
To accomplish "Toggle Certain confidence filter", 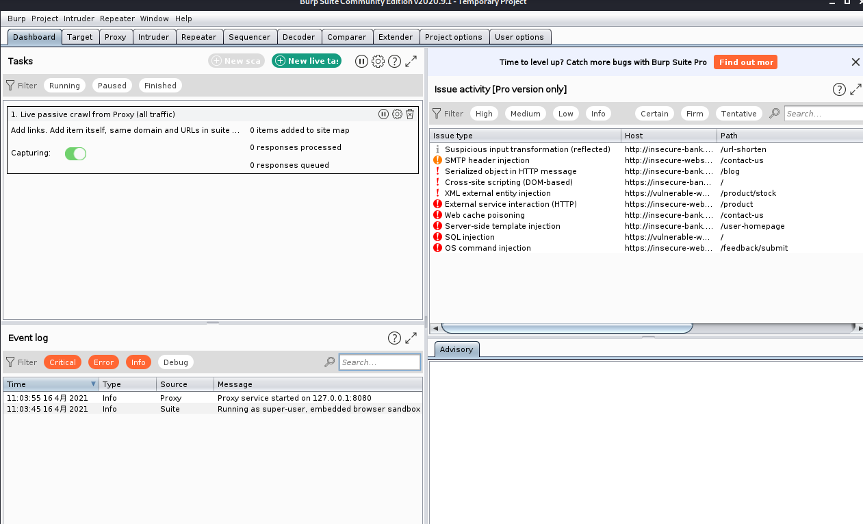I will (x=654, y=114).
